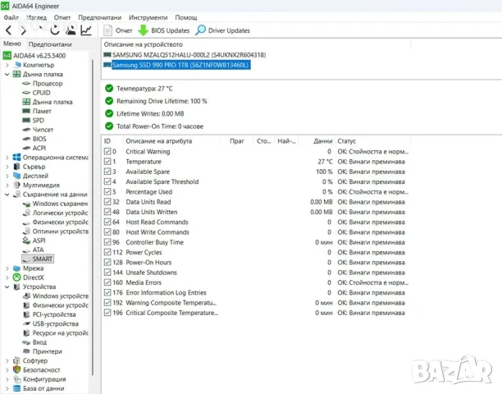Open the user management icon in toolbar
Screen dimensions: 502x394
(x=71, y=30)
